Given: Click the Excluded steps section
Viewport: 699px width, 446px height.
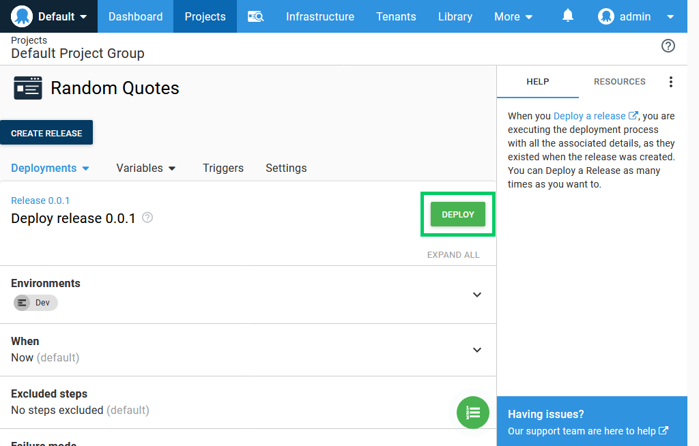Looking at the screenshot, I should click(x=248, y=402).
